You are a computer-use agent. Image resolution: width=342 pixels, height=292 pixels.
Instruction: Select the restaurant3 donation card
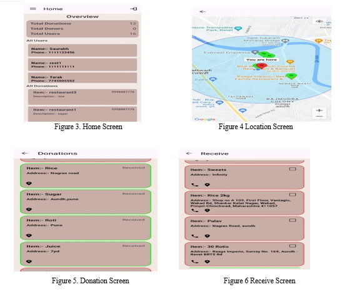click(83, 97)
